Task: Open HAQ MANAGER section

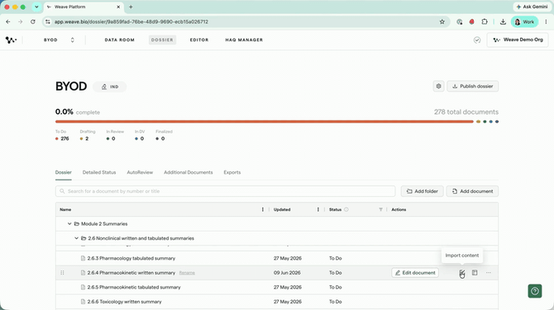Action: (x=244, y=40)
